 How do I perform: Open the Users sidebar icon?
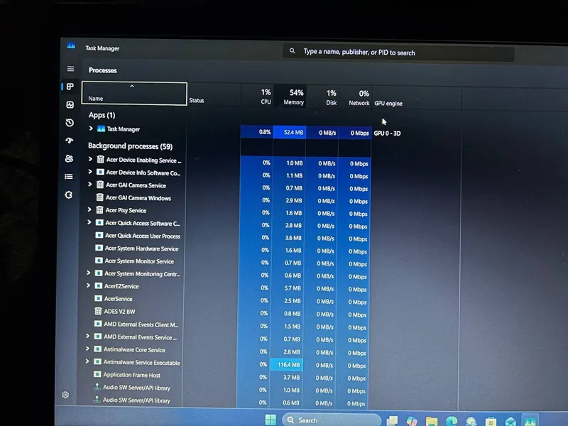pyautogui.click(x=69, y=158)
